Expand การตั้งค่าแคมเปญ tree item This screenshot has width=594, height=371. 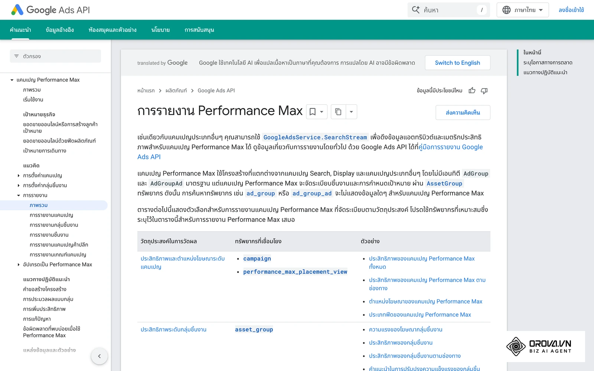(x=19, y=175)
